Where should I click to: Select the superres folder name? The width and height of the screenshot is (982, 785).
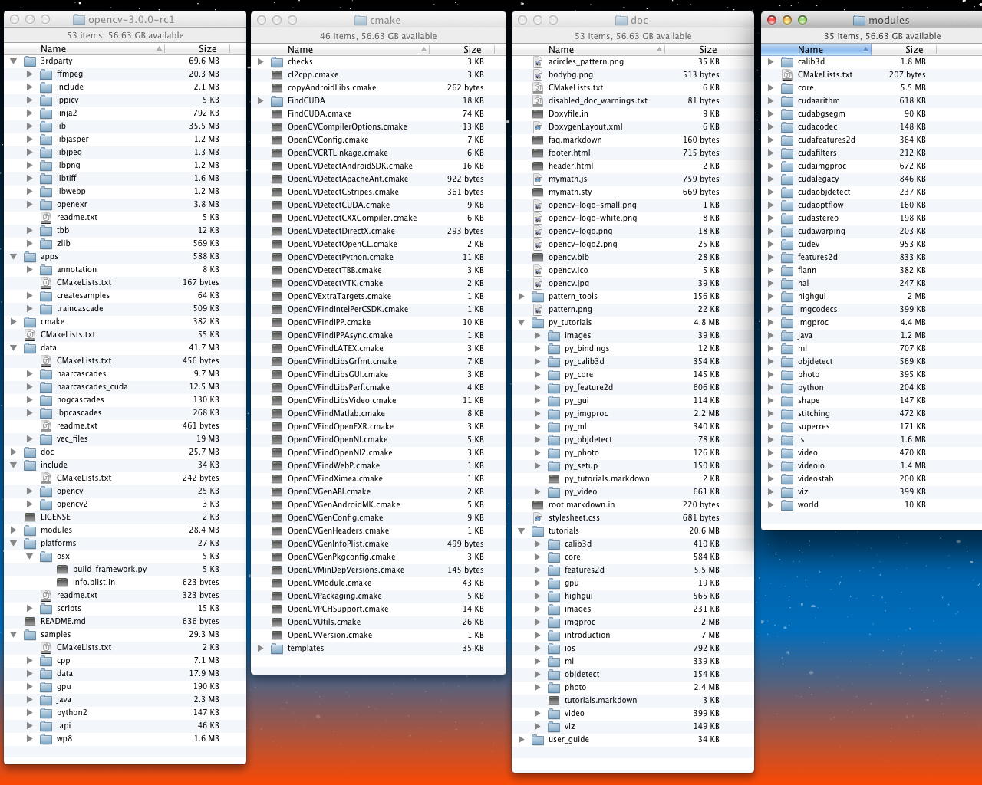[x=813, y=427]
